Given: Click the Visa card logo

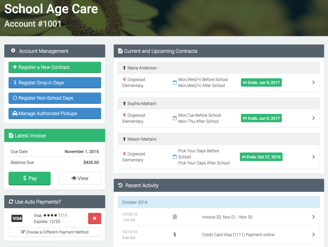Looking at the screenshot, I should click(x=17, y=218).
